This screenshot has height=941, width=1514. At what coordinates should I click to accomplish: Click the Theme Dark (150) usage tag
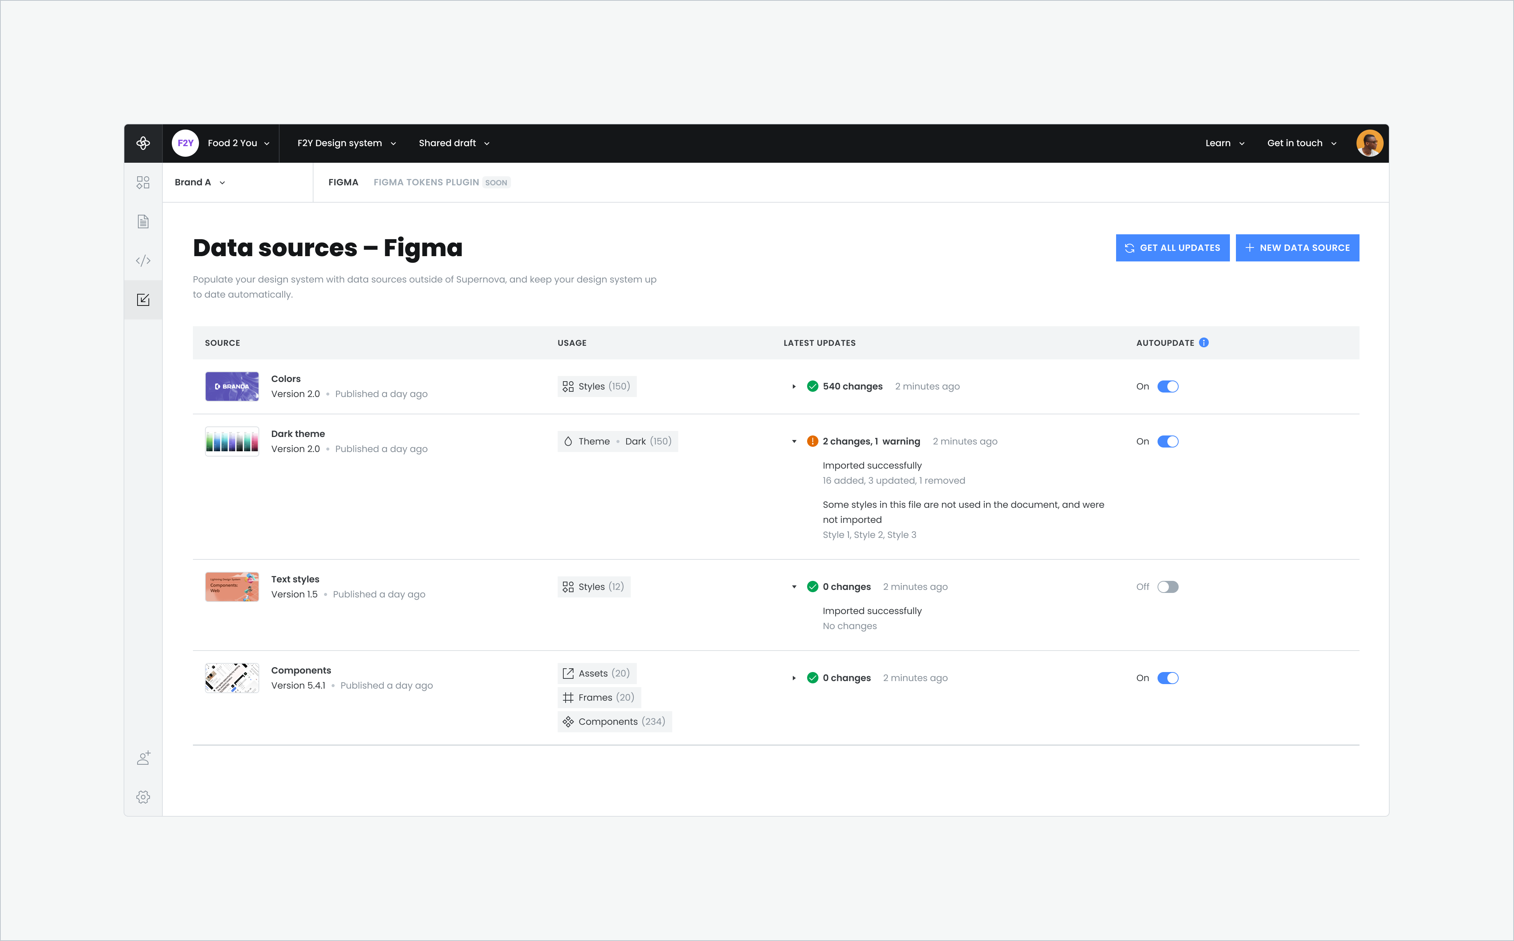(x=618, y=441)
